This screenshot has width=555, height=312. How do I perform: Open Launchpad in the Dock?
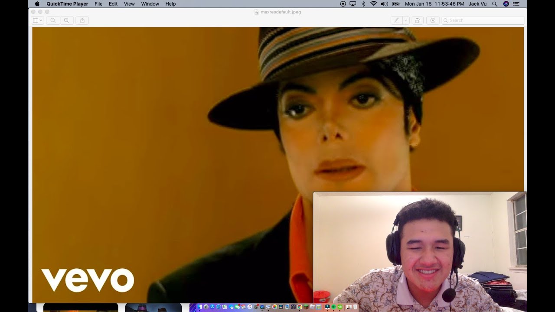(x=206, y=307)
